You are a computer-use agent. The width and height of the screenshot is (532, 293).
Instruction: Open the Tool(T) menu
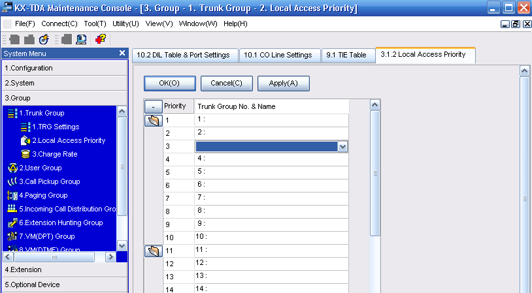point(95,23)
